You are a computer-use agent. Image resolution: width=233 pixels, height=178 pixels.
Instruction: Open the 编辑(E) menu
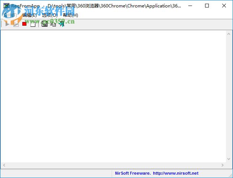(x=29, y=15)
